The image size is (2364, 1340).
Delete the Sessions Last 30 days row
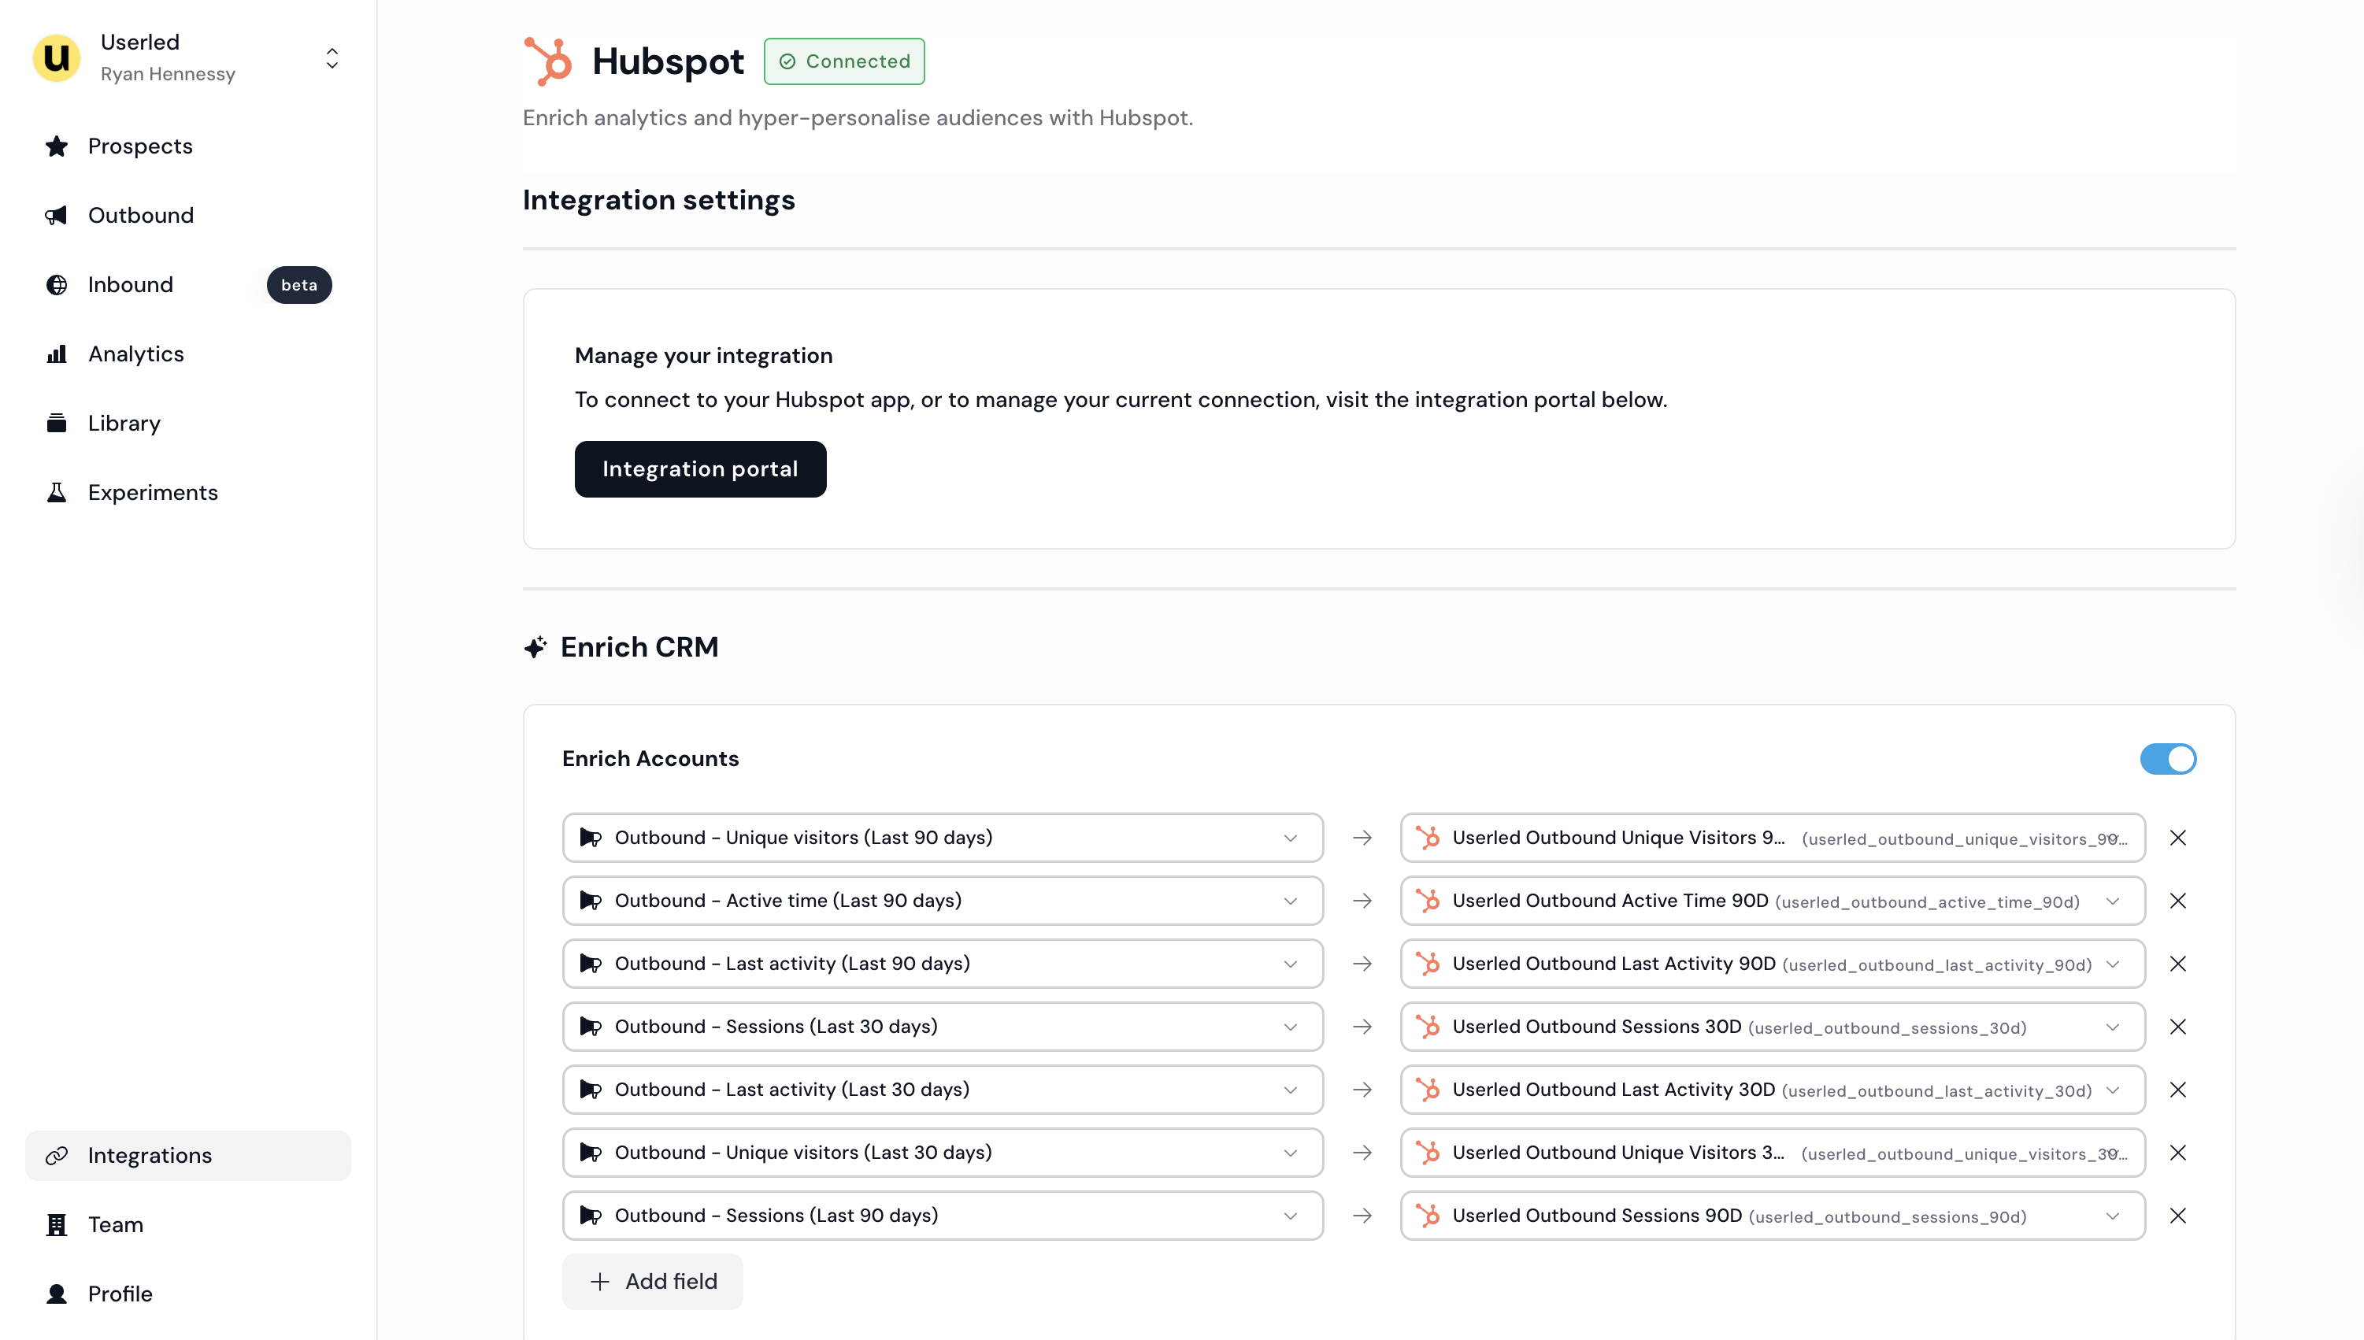[2177, 1027]
